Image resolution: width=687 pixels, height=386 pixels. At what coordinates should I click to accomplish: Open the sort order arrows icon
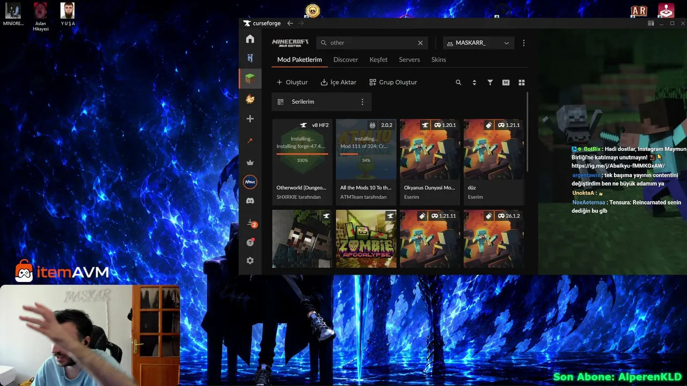(474, 83)
